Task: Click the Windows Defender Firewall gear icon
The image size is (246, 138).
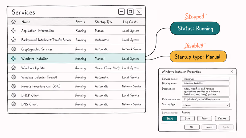Action: point(14,77)
